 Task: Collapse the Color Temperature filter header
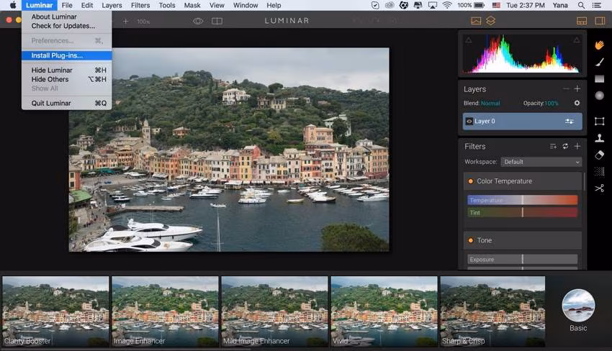(522, 181)
